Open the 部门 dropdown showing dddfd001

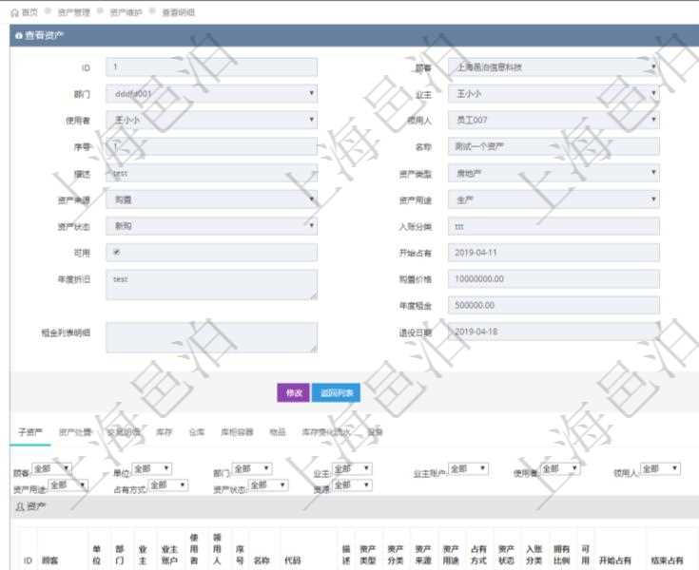(211, 94)
